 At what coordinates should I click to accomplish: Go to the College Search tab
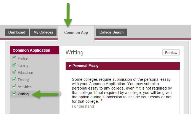pos(111,32)
